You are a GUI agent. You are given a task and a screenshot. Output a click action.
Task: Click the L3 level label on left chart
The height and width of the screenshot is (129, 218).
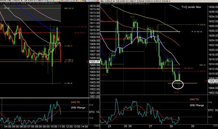pos(68,46)
